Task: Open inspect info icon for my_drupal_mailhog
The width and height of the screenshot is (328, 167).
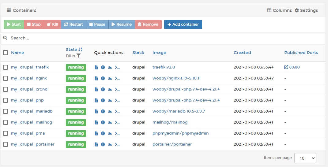Action: tap(103, 122)
